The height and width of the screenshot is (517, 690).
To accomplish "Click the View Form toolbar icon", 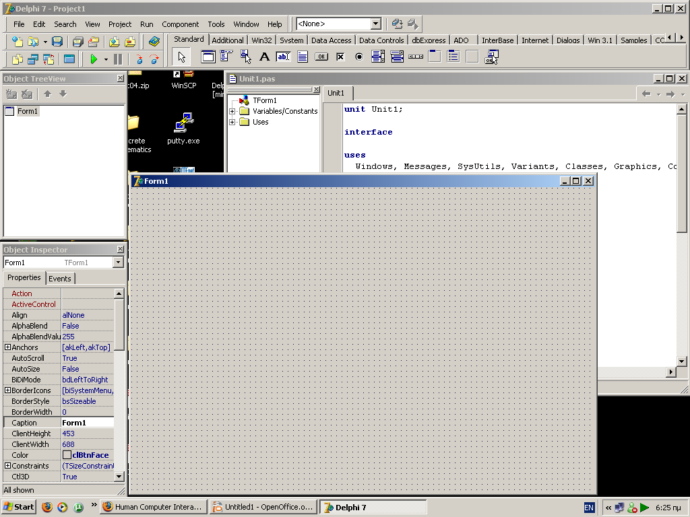I will pos(33,59).
